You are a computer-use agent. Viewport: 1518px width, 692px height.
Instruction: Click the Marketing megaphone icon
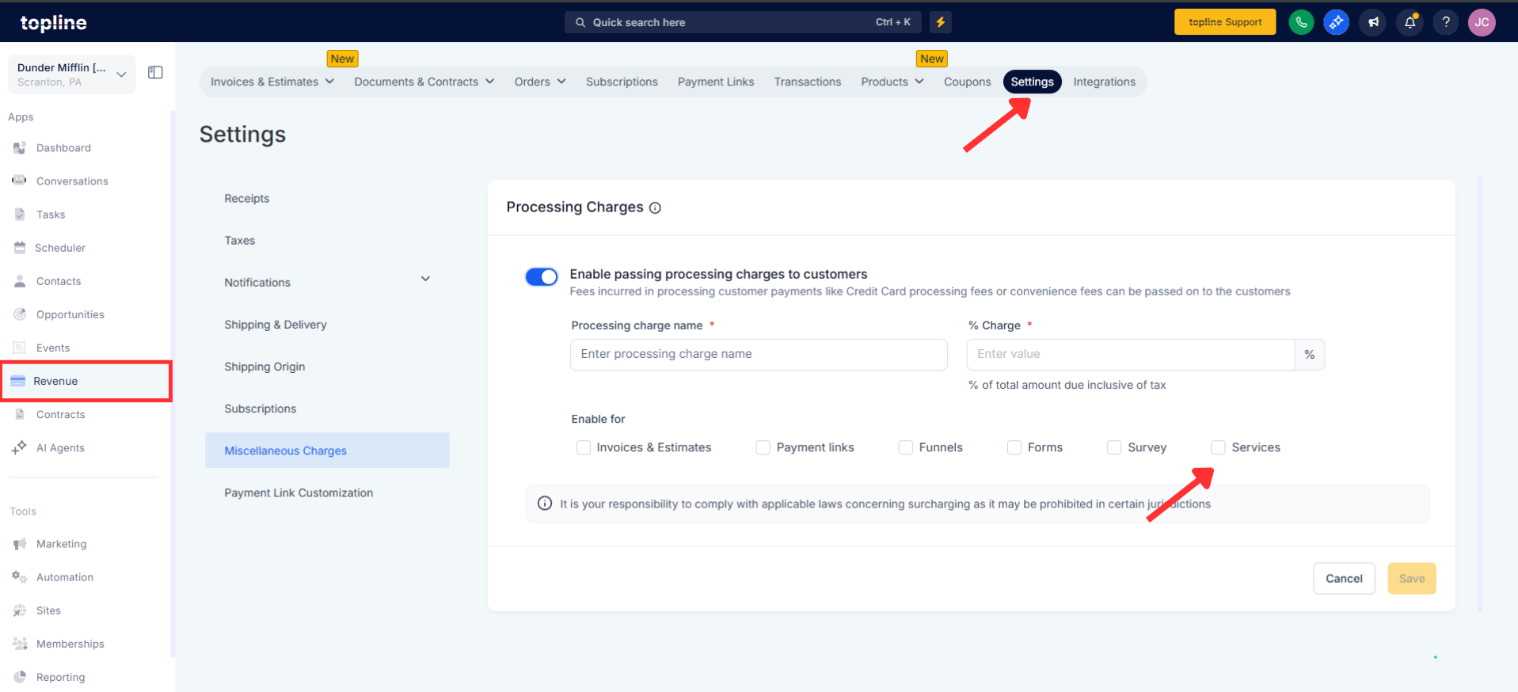point(20,544)
